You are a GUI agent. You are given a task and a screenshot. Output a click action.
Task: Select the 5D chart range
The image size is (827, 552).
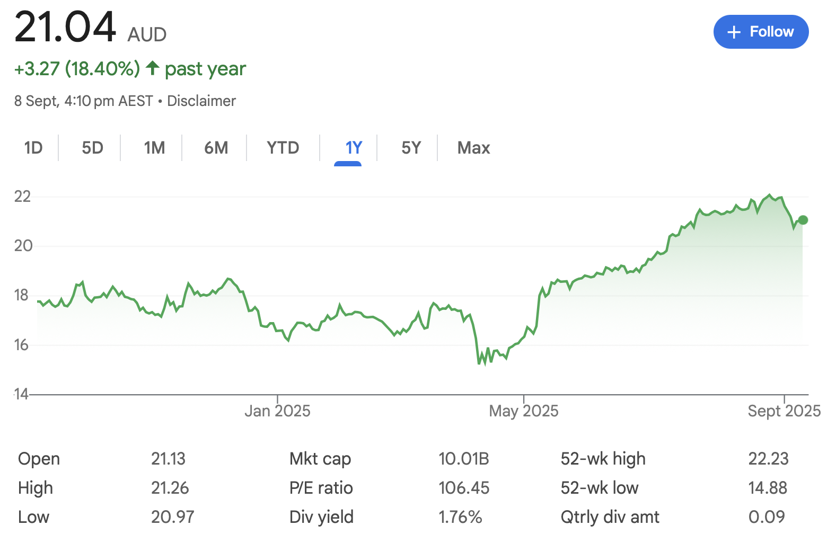92,148
